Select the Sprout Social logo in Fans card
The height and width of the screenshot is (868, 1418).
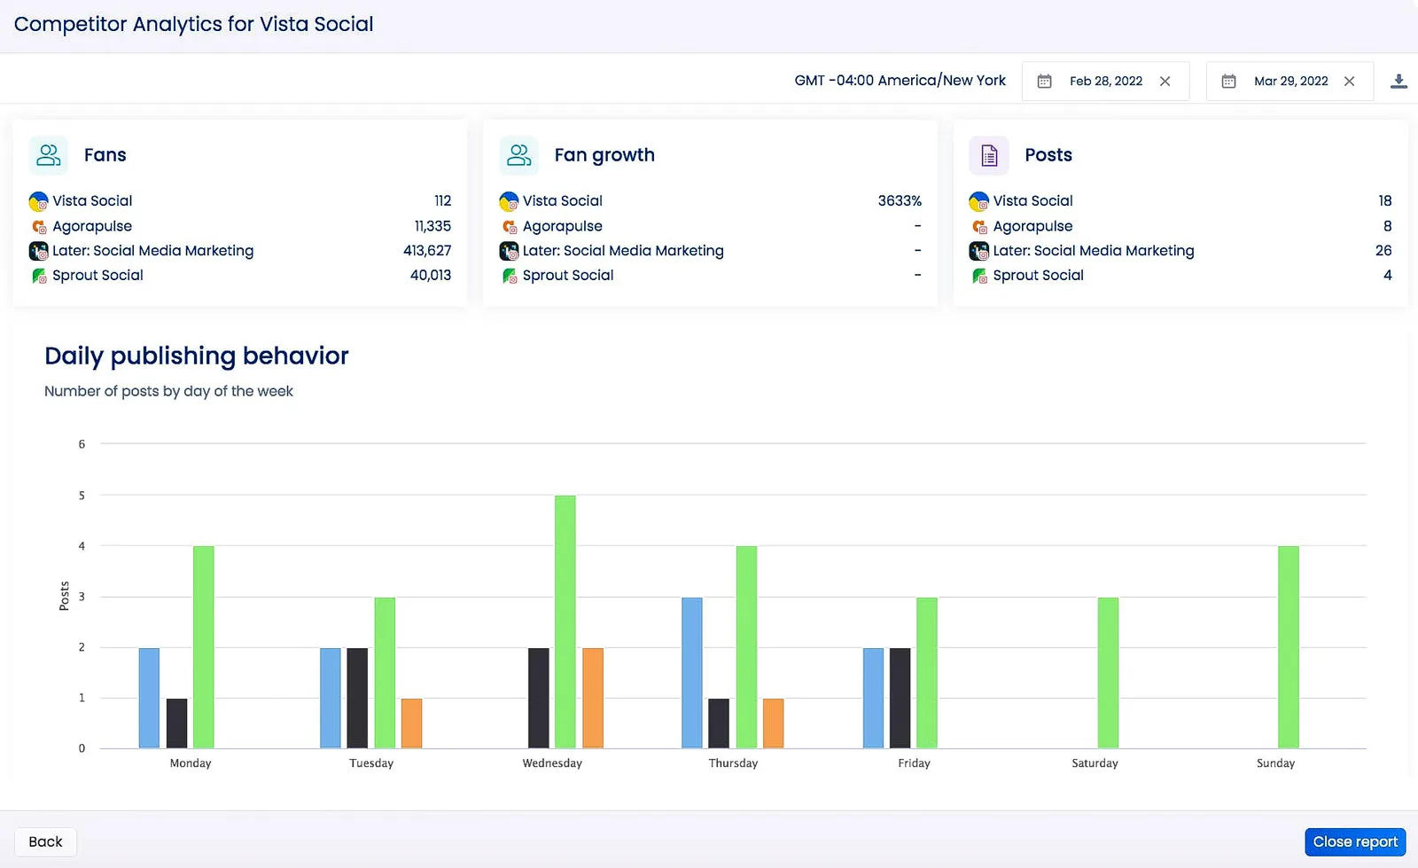pyautogui.click(x=37, y=276)
